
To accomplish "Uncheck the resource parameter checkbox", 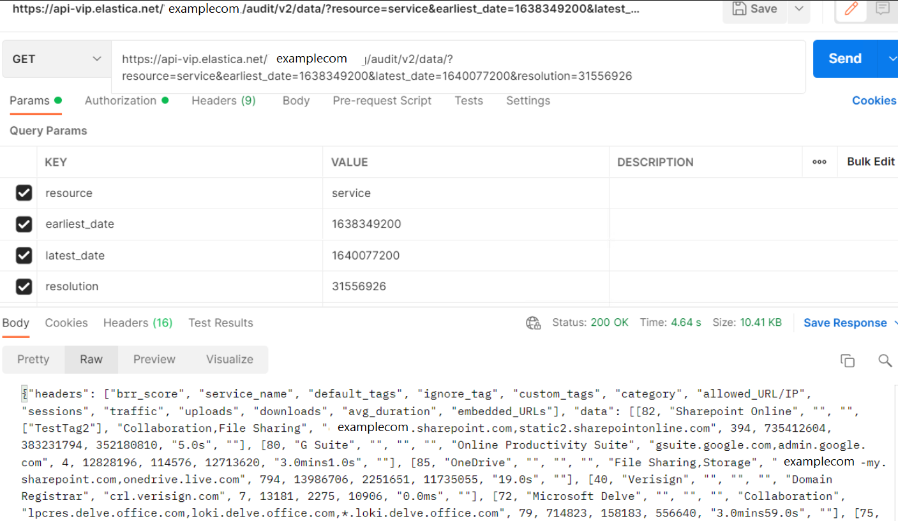I will coord(24,193).
